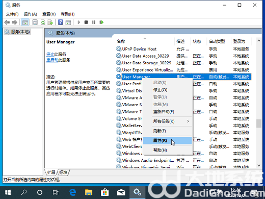Click scrollbar down arrow in services list

[x=259, y=165]
